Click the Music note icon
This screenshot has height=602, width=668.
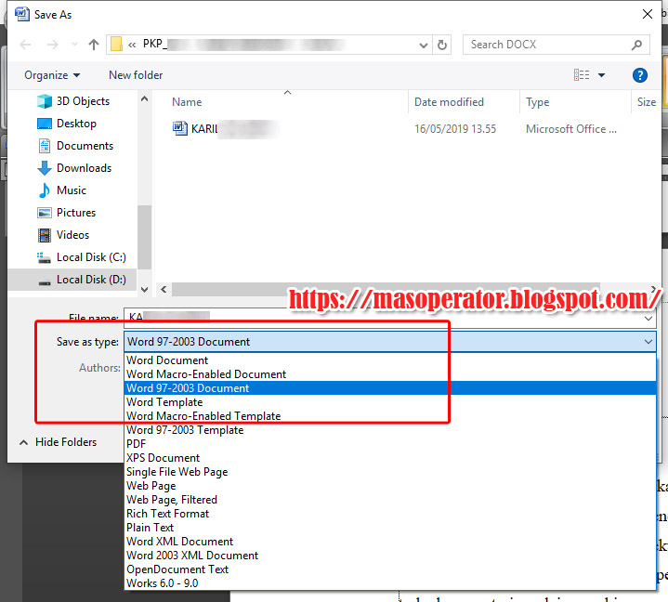pos(45,190)
